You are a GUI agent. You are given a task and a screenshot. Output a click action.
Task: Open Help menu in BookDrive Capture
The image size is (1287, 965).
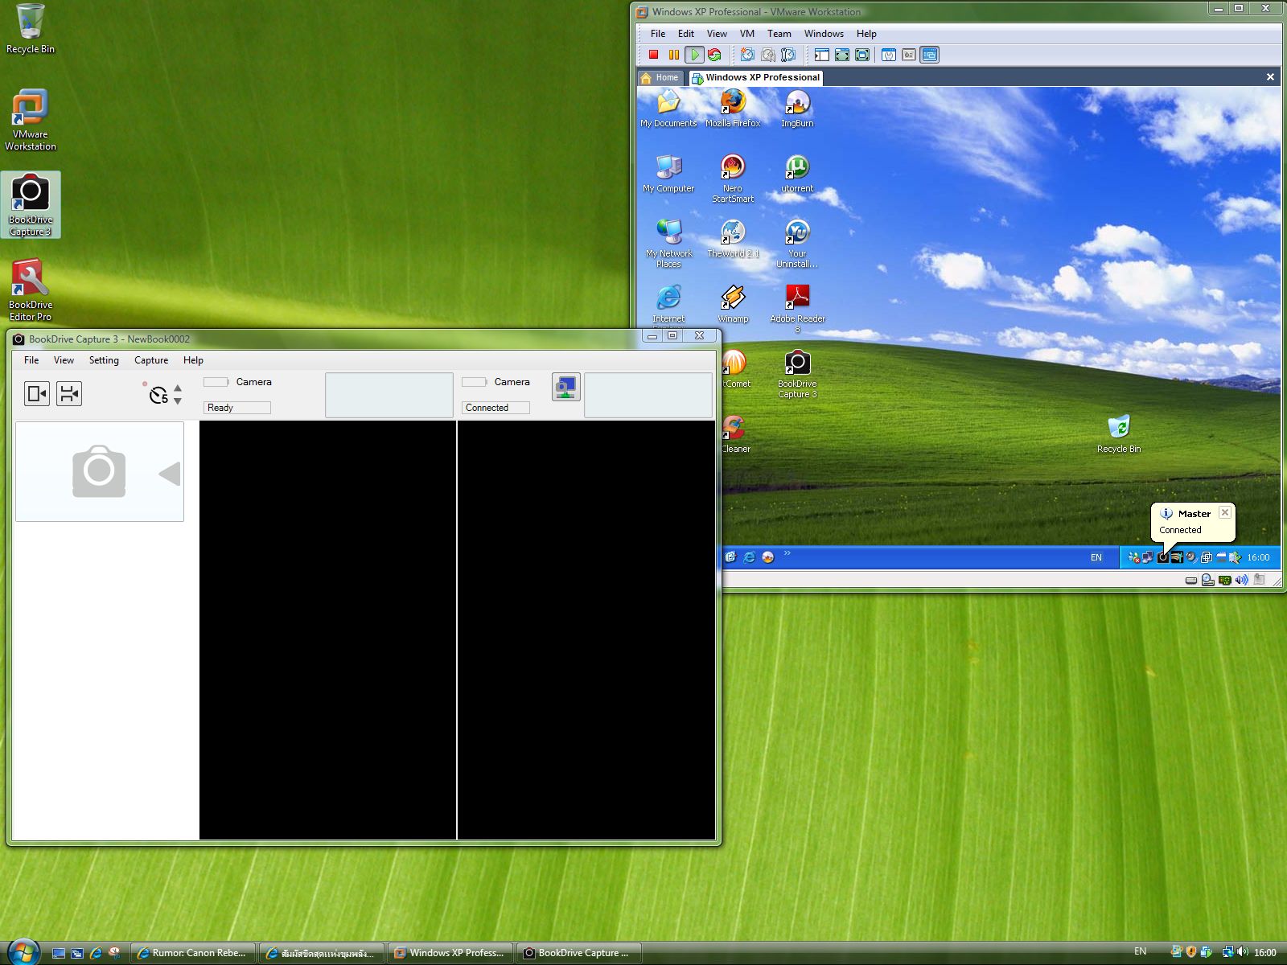(x=193, y=360)
